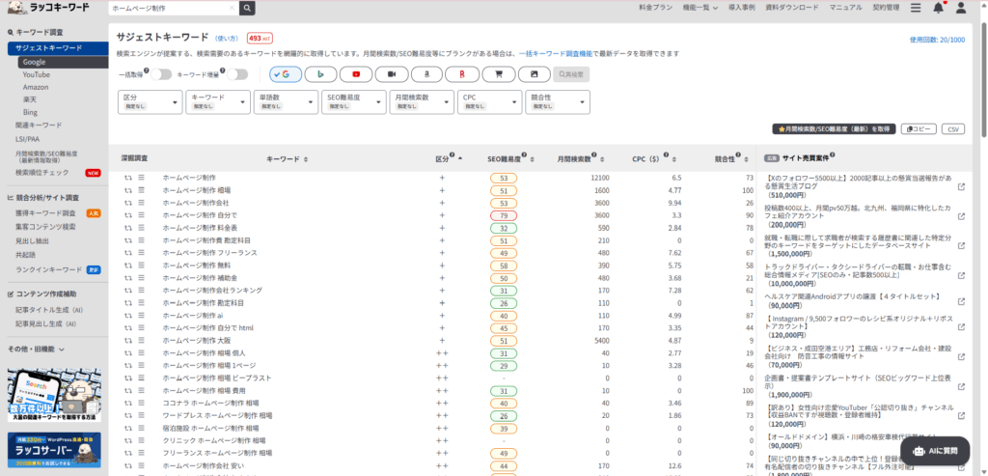Export results with the CSV button
988x476 pixels.
click(953, 128)
